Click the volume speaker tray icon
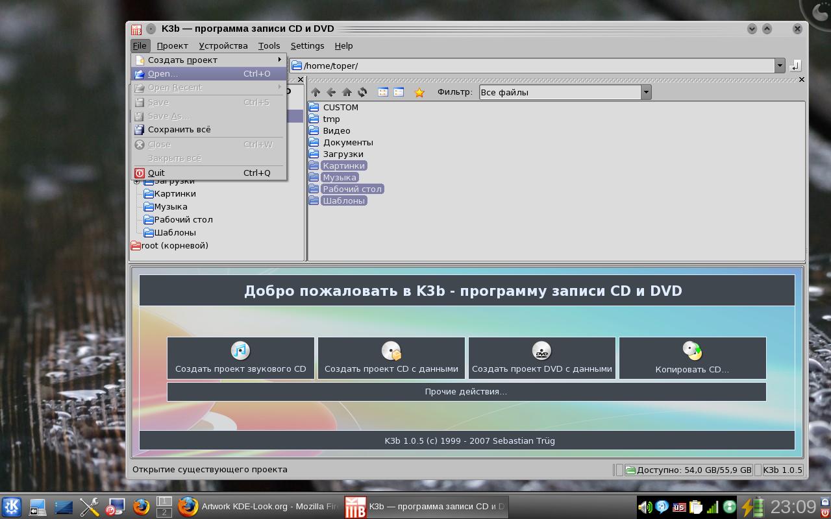This screenshot has height=519, width=831. [645, 507]
